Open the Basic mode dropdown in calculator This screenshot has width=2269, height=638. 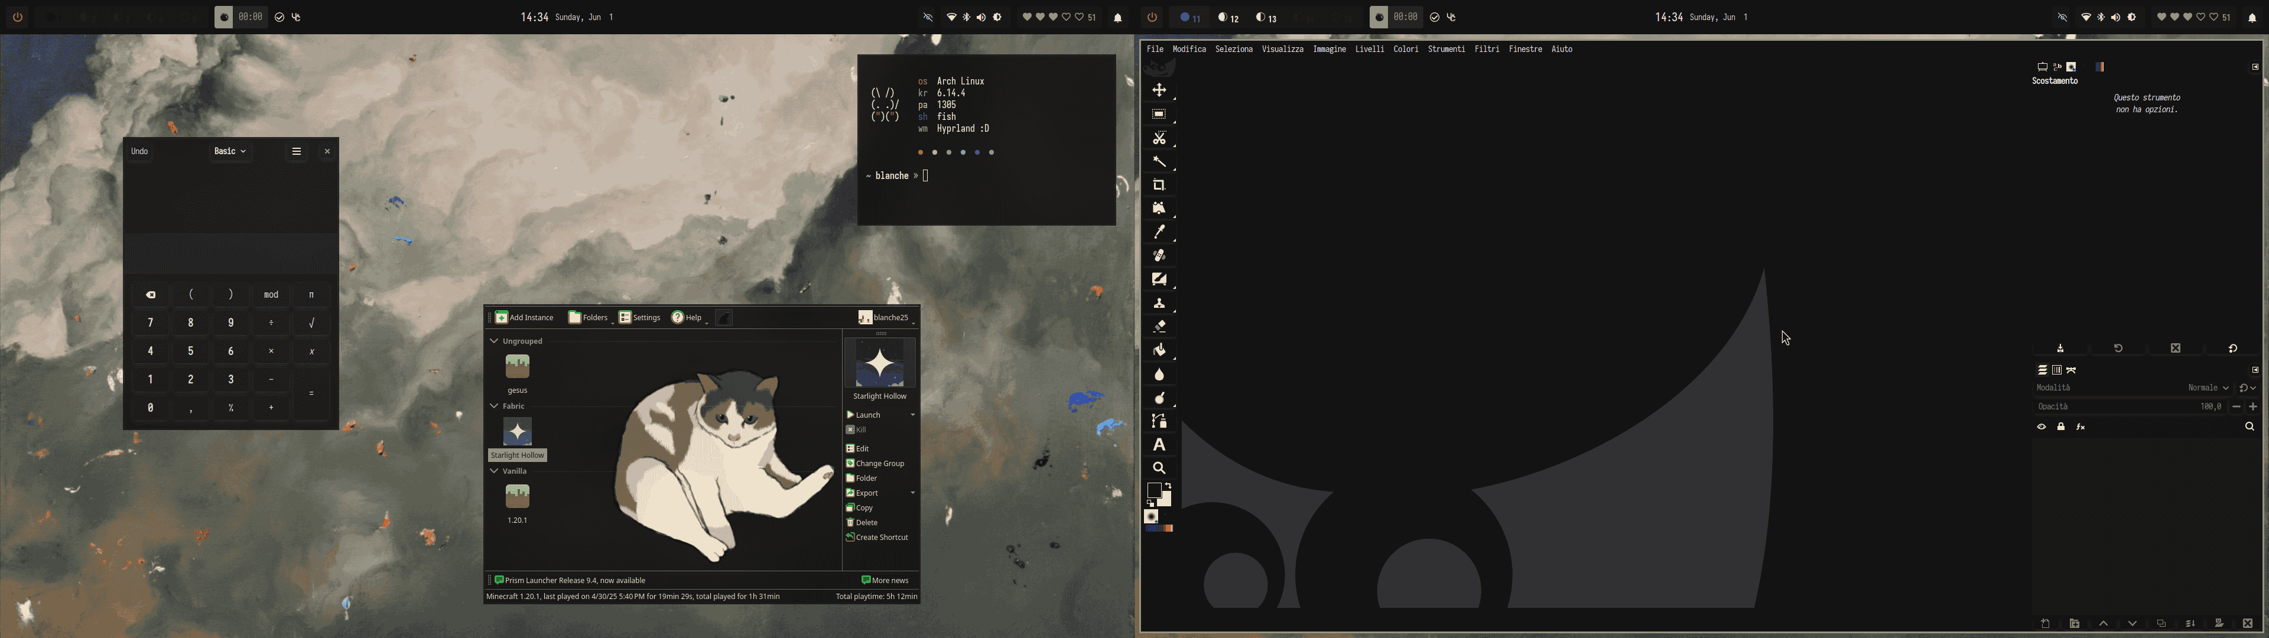click(230, 152)
